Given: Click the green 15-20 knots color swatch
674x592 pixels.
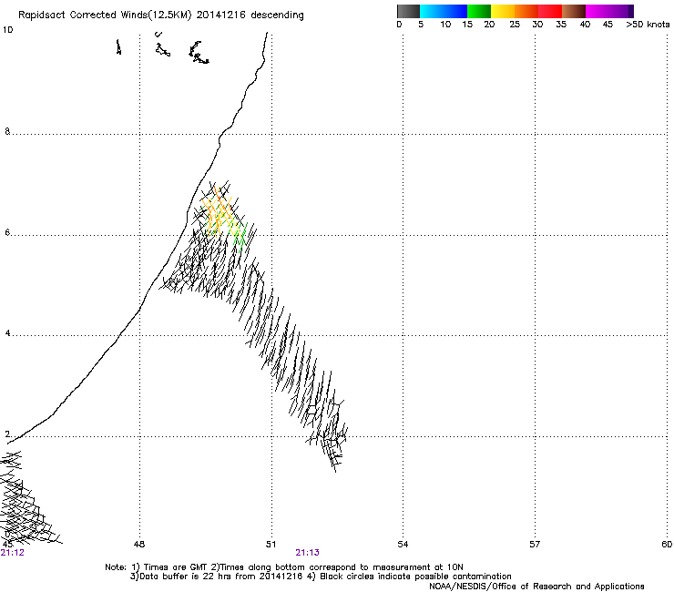Looking at the screenshot, I should pyautogui.click(x=479, y=11).
